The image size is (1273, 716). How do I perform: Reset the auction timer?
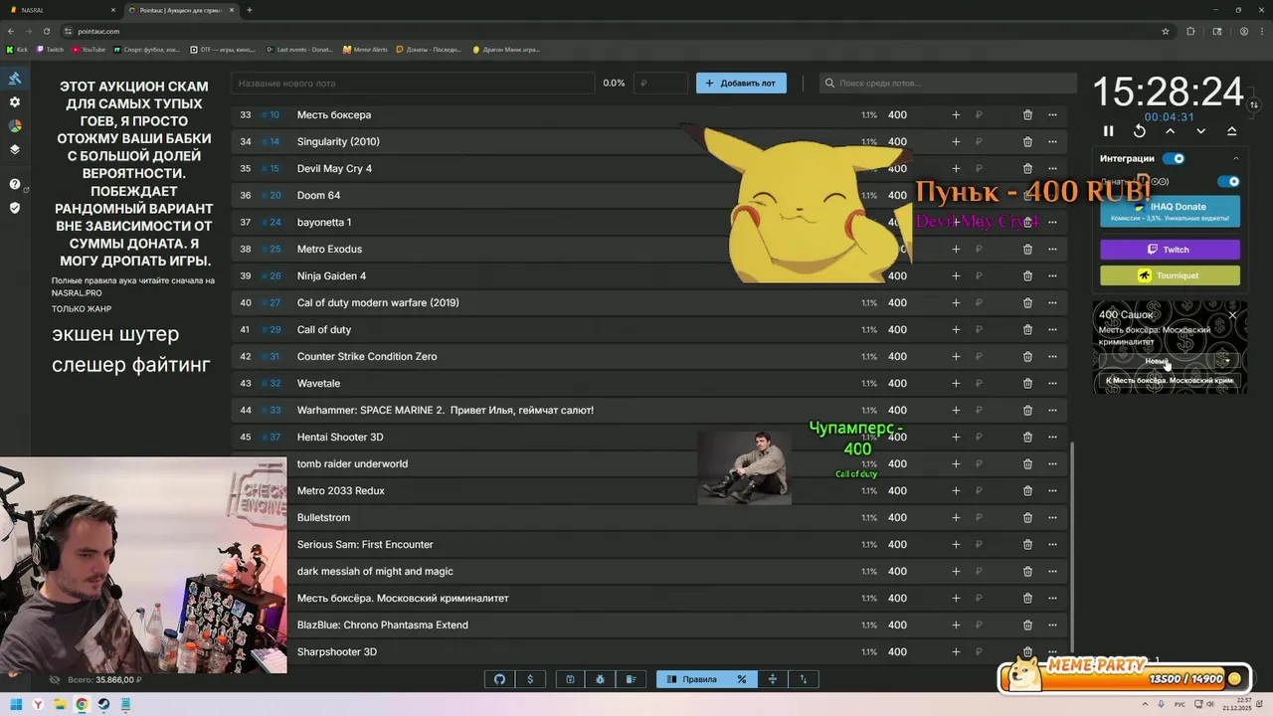pyautogui.click(x=1140, y=131)
